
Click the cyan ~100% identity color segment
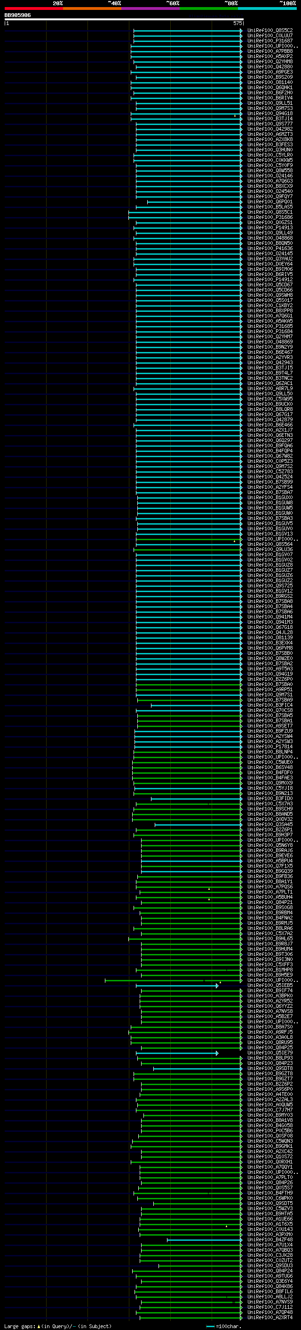(x=268, y=8)
